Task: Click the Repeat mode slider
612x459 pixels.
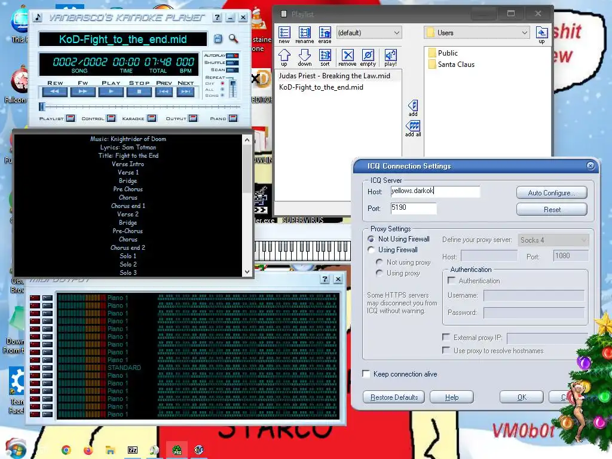Action: point(232,88)
